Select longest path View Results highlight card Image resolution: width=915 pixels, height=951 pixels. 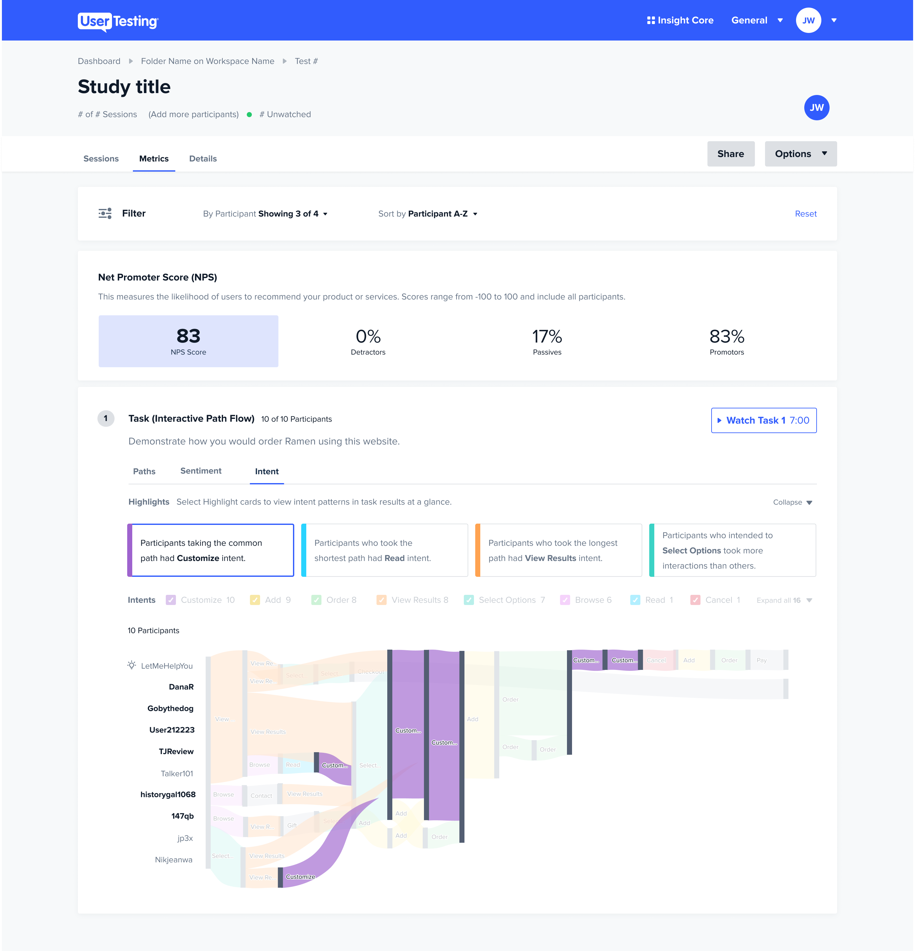click(x=559, y=550)
